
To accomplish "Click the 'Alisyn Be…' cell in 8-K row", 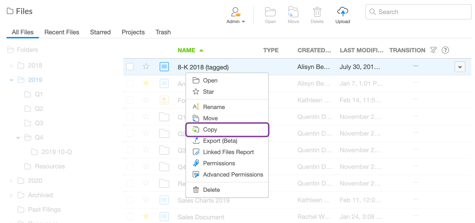I will pos(314,67).
